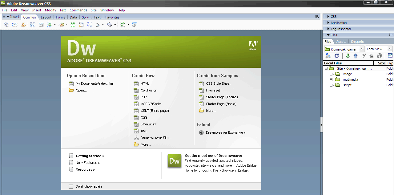Open the Insert bar options menu icon
394x195 pixels.
(317, 17)
